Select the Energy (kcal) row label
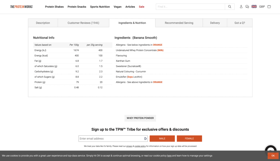280x161 pixels. pyautogui.click(x=41, y=55)
